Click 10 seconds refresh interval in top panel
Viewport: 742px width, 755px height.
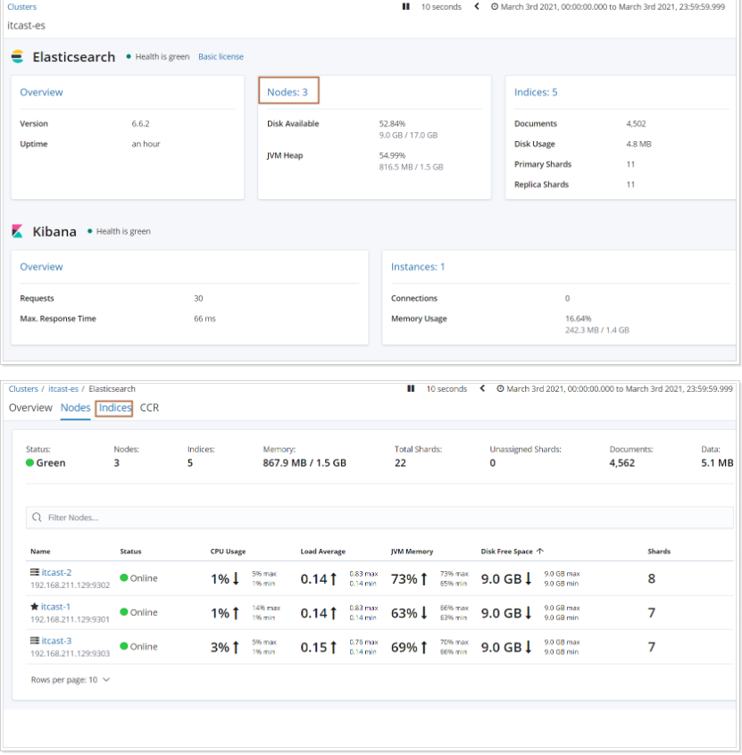click(441, 7)
